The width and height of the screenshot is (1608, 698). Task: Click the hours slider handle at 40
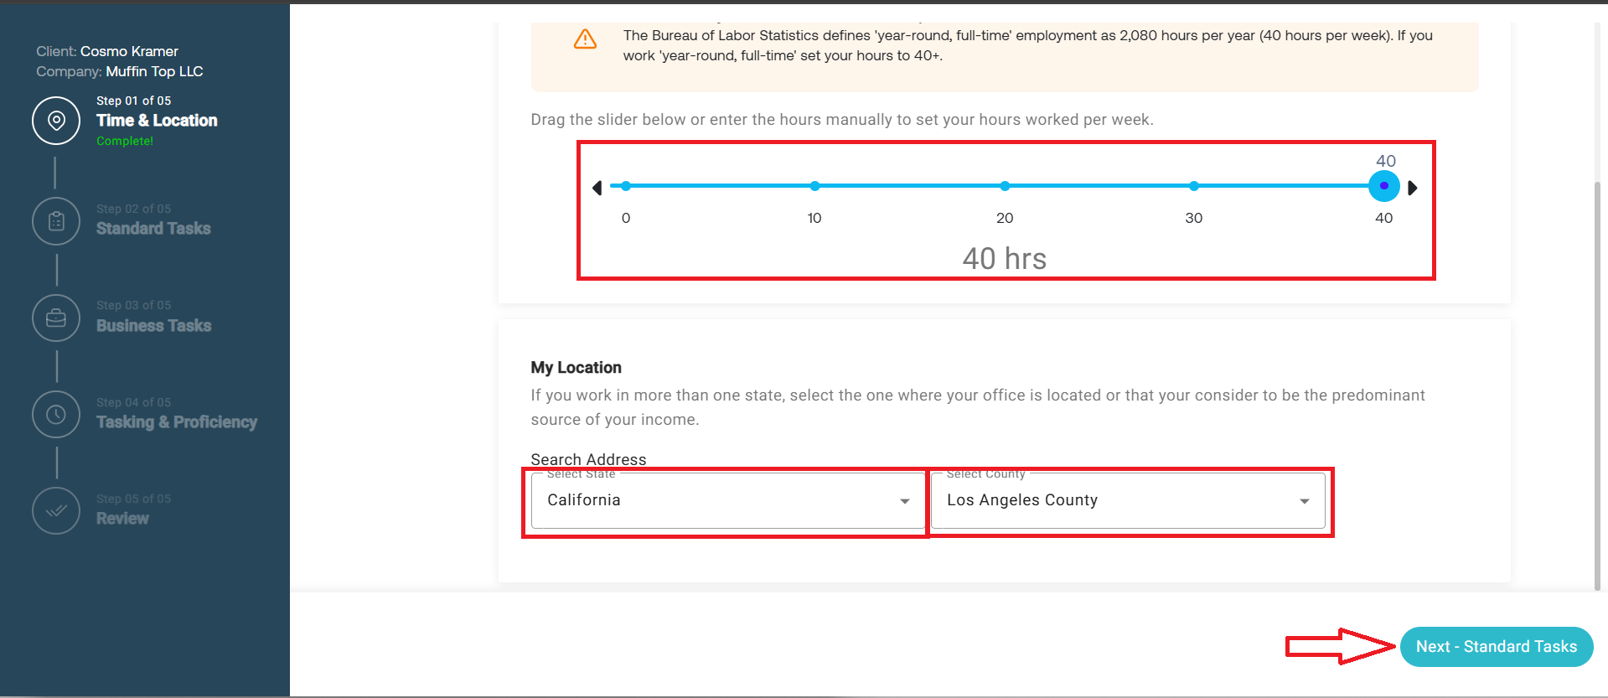point(1384,186)
